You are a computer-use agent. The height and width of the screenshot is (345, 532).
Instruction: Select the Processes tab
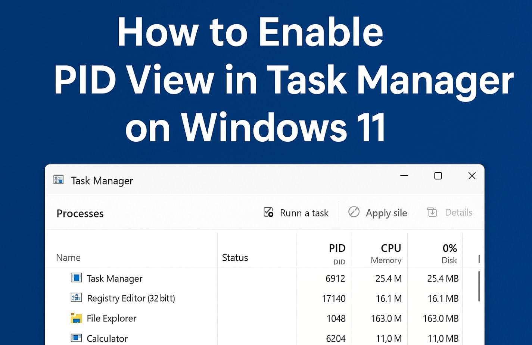80,213
